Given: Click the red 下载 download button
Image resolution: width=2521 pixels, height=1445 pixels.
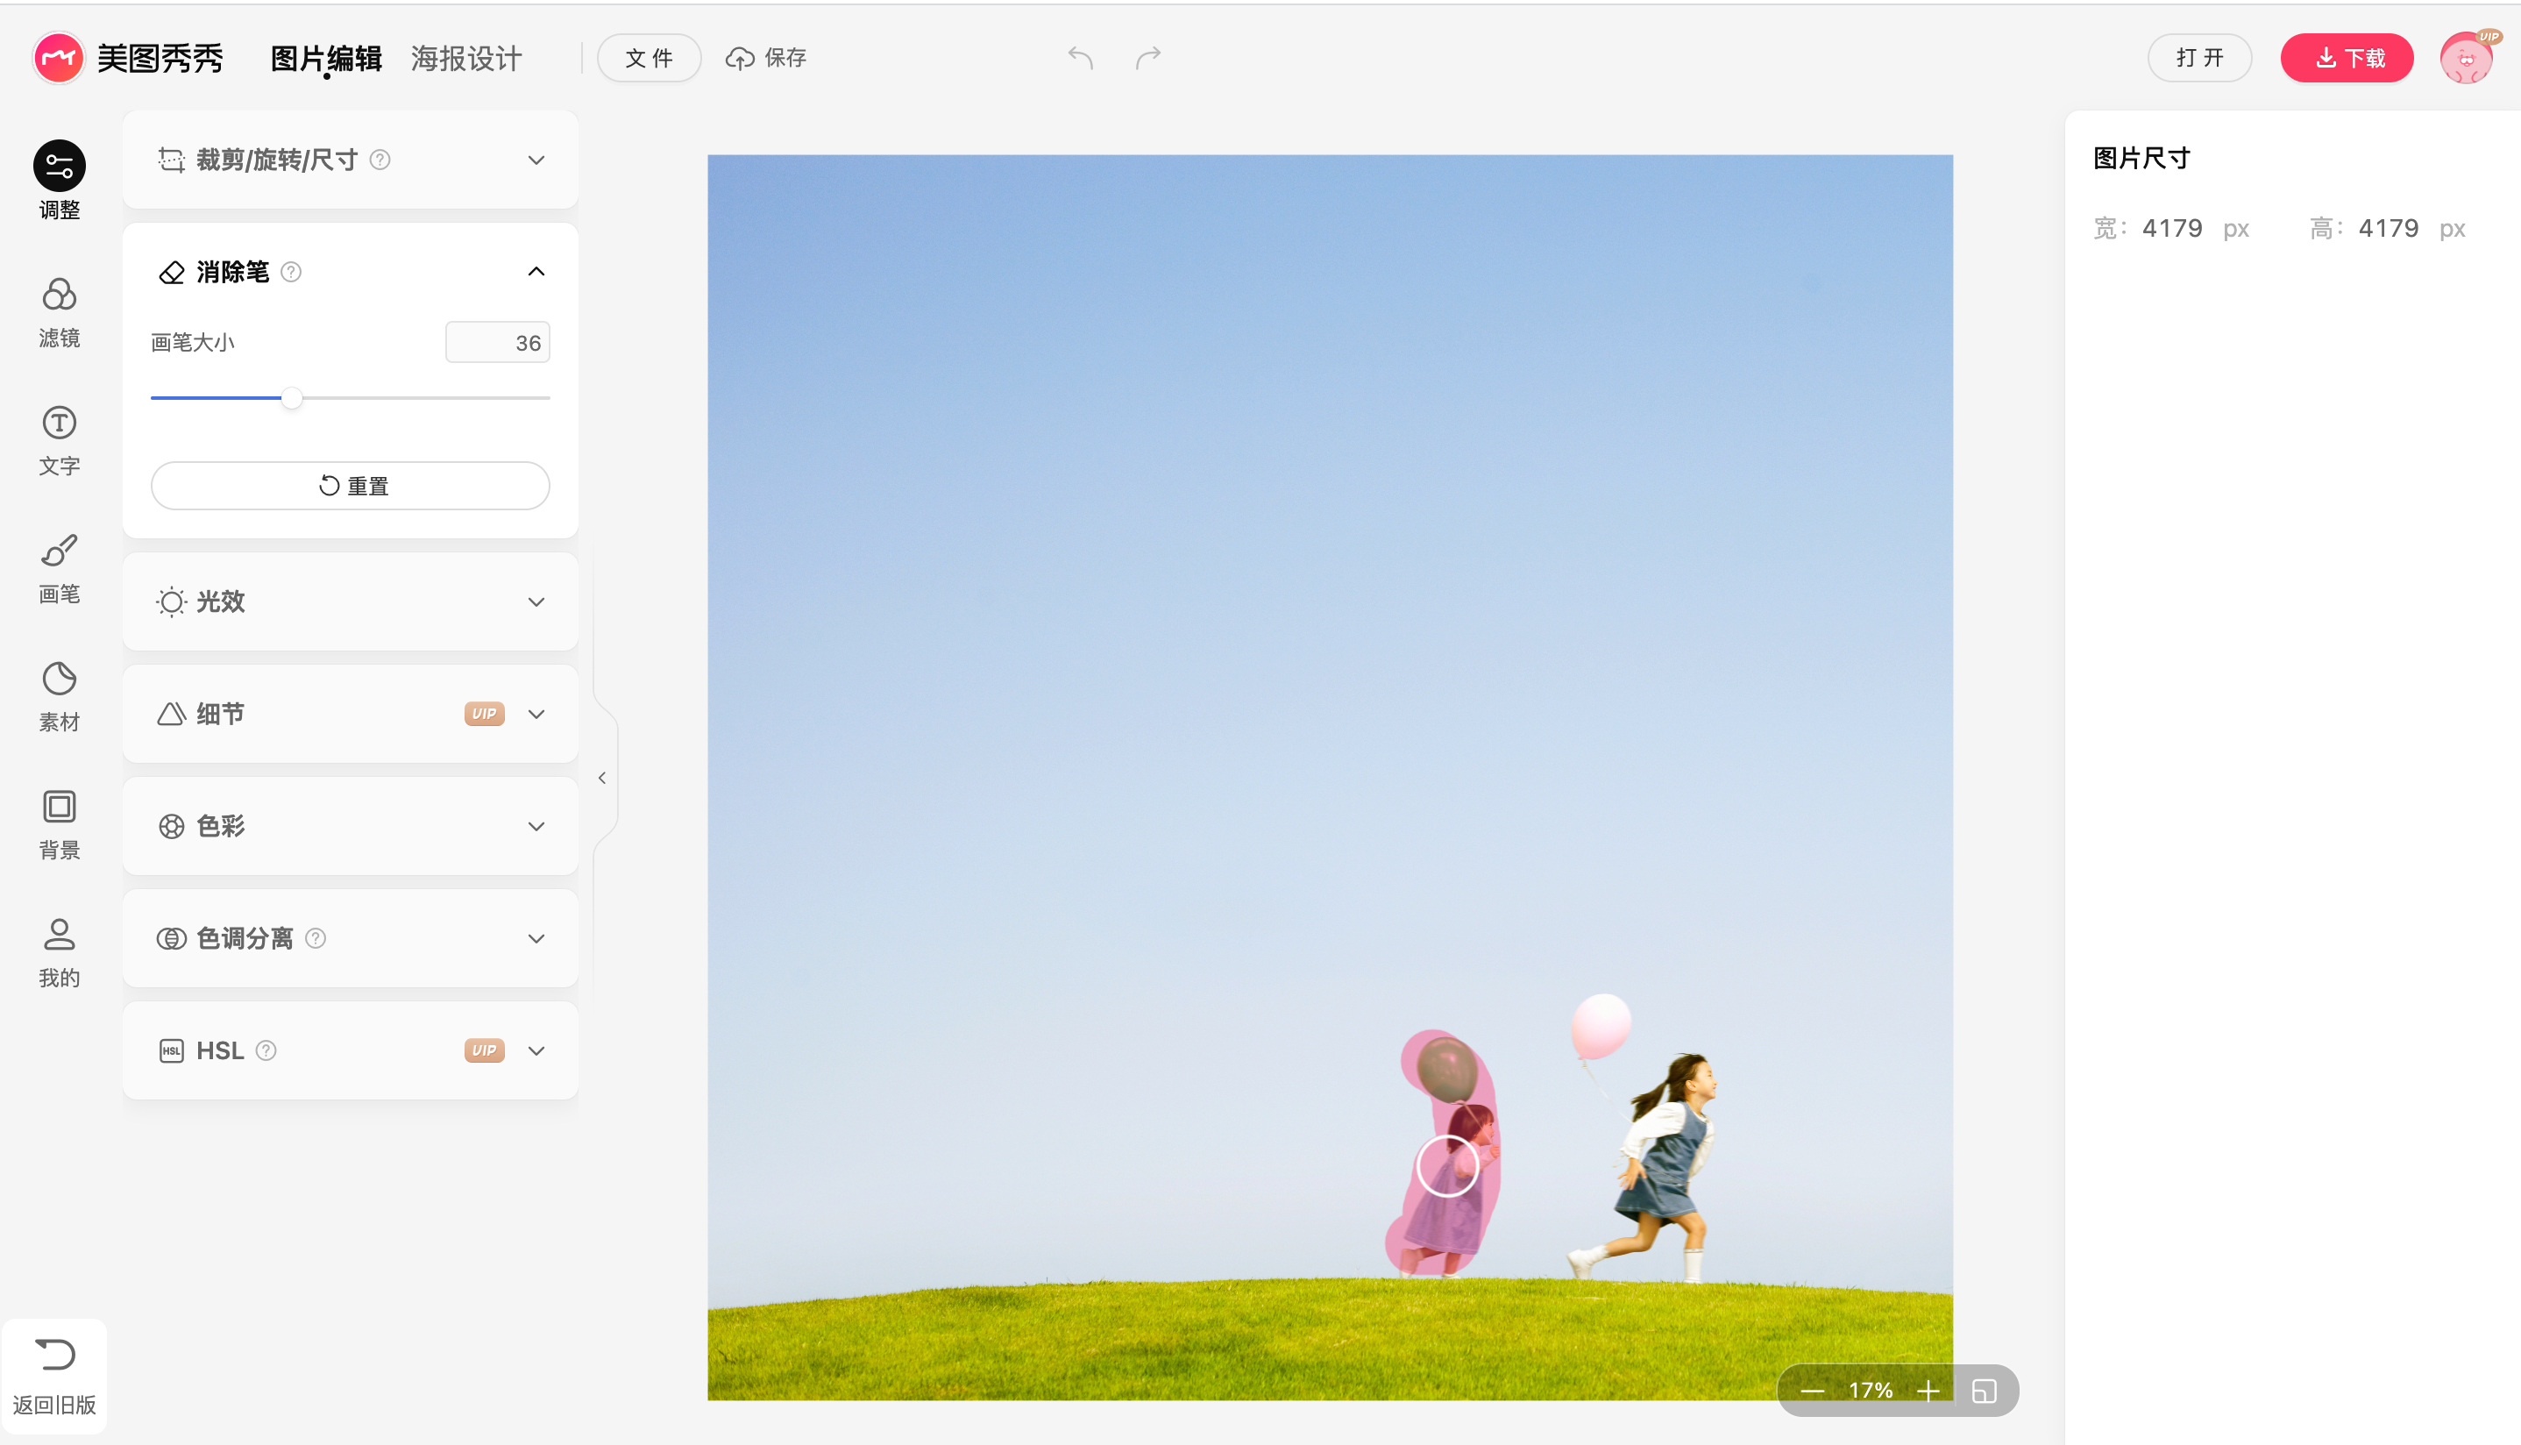Looking at the screenshot, I should pyautogui.click(x=2347, y=59).
